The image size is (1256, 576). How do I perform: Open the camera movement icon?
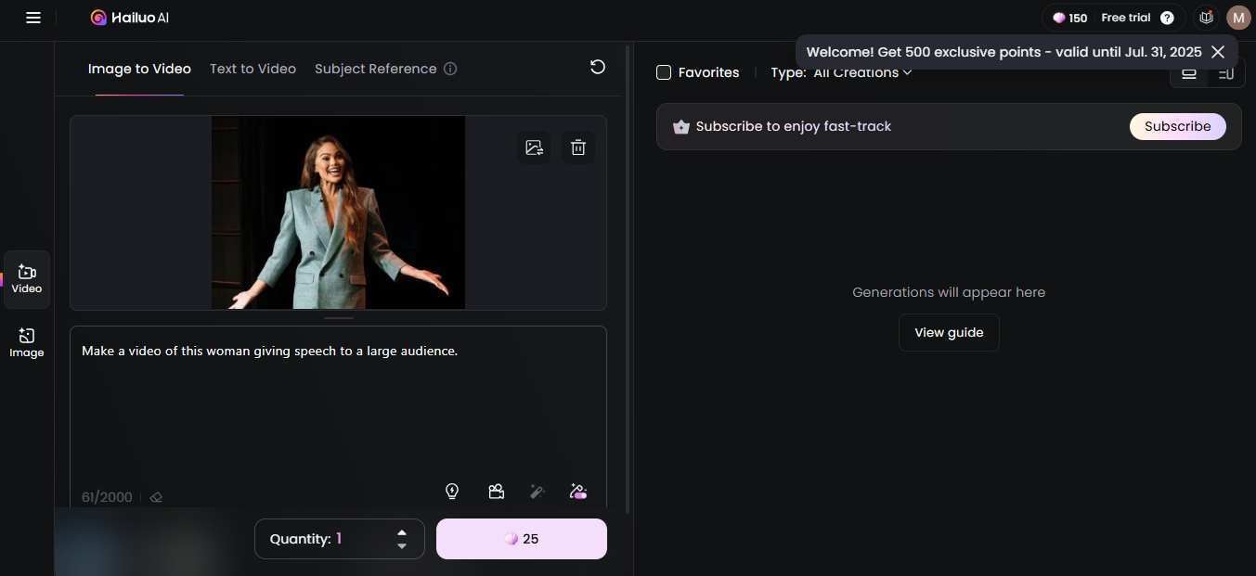point(496,492)
